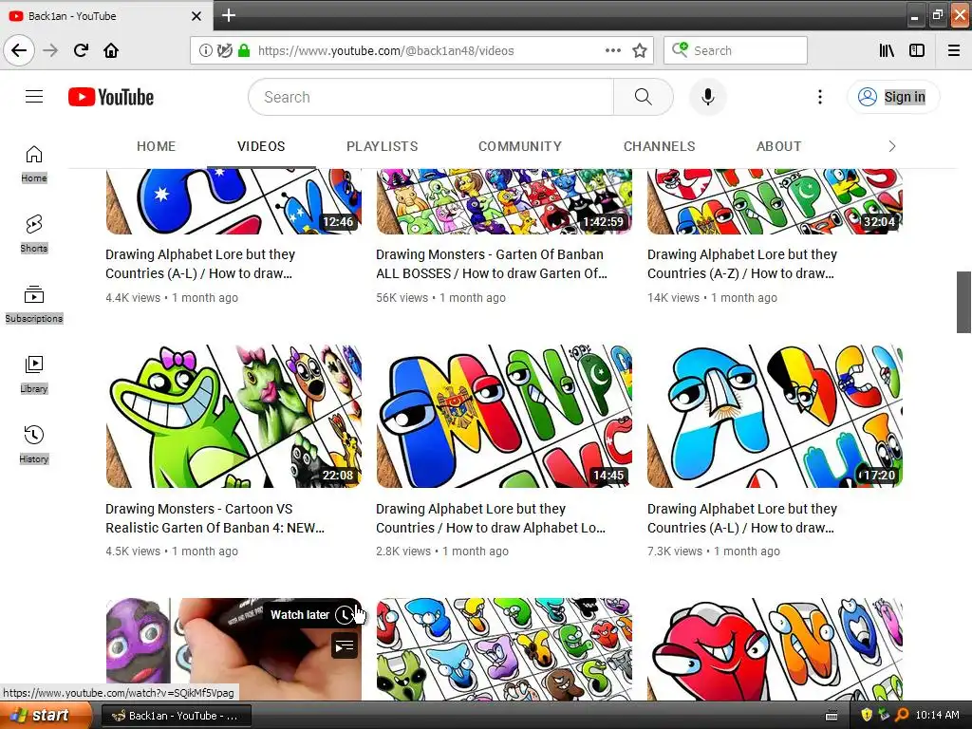Open the 17:20 Argentina letter A thumbnail
The height and width of the screenshot is (729, 972).
point(775,416)
